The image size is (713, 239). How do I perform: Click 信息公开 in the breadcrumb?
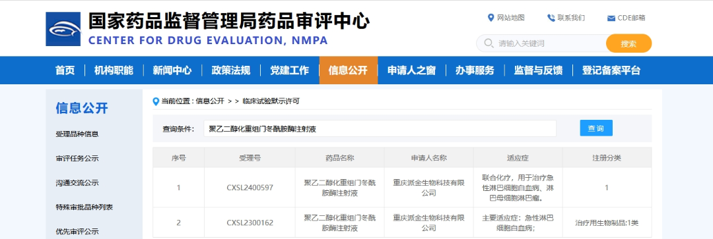(210, 101)
